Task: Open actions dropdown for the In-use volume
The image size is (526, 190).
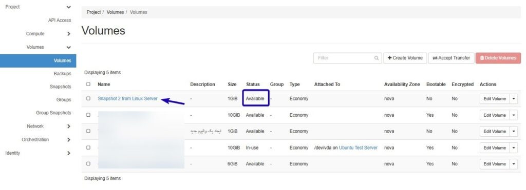Action: [x=514, y=148]
